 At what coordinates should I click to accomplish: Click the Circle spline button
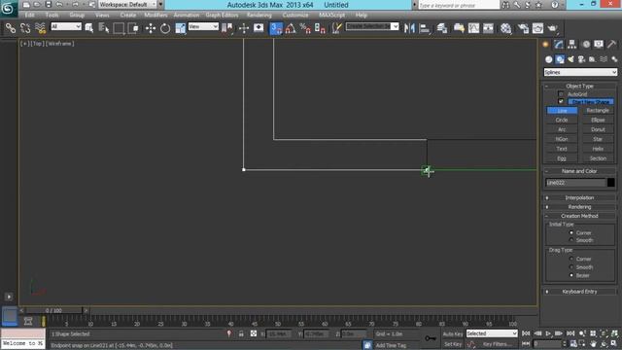[562, 120]
